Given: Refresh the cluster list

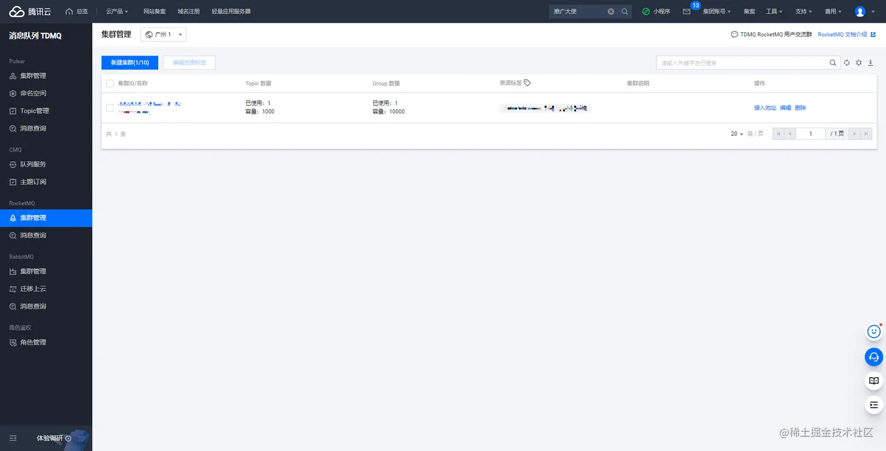Looking at the screenshot, I should point(847,63).
